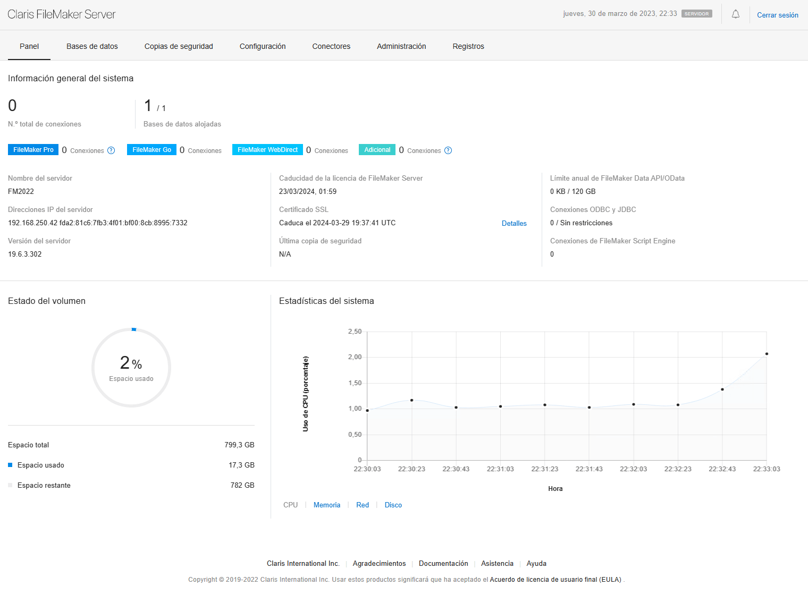Screen dimensions: 808x594
Task: Switch to the Disco statistics view
Action: click(393, 505)
